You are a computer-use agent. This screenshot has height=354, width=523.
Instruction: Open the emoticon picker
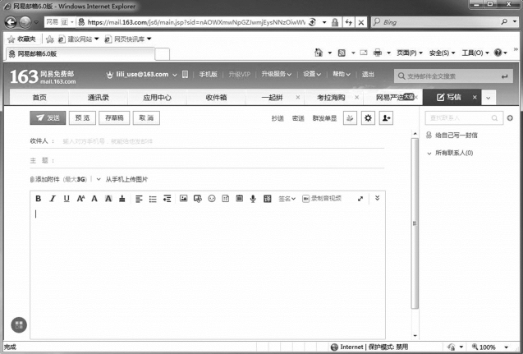212,199
